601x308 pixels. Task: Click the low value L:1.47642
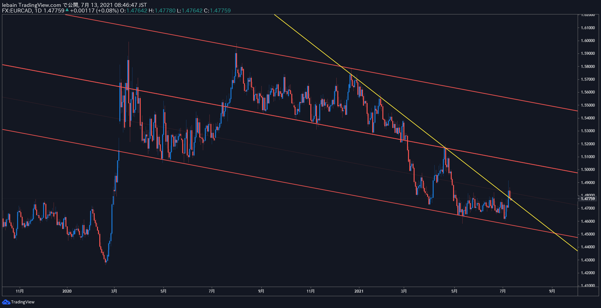point(190,10)
